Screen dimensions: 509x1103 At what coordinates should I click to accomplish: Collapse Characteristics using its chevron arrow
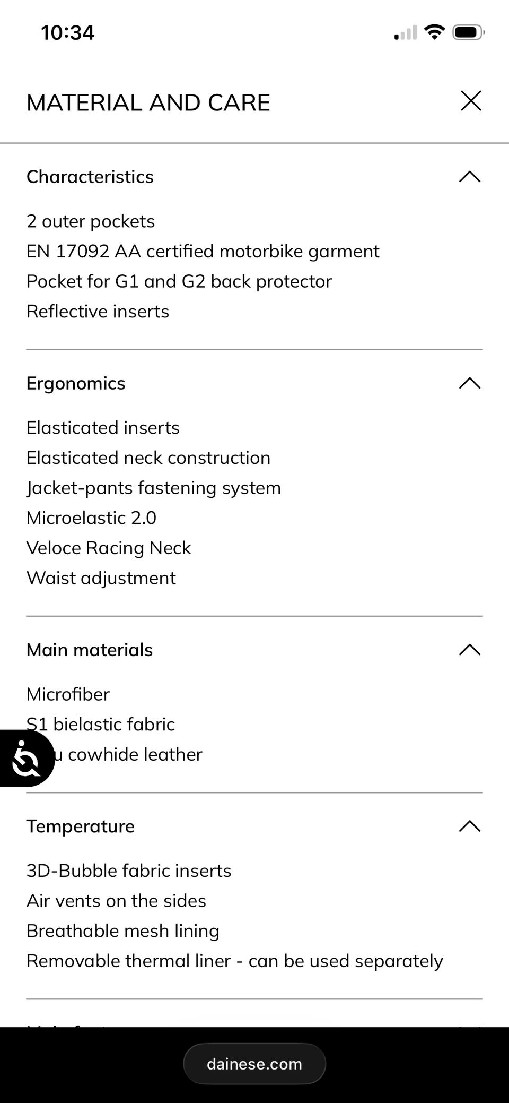[x=469, y=177]
